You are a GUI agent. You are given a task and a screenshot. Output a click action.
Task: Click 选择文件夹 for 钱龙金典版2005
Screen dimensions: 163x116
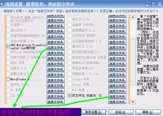(117, 69)
